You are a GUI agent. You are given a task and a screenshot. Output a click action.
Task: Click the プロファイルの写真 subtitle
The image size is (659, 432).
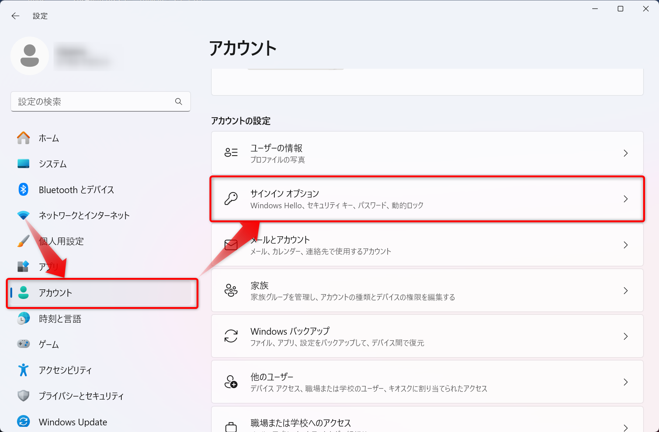pyautogui.click(x=278, y=160)
